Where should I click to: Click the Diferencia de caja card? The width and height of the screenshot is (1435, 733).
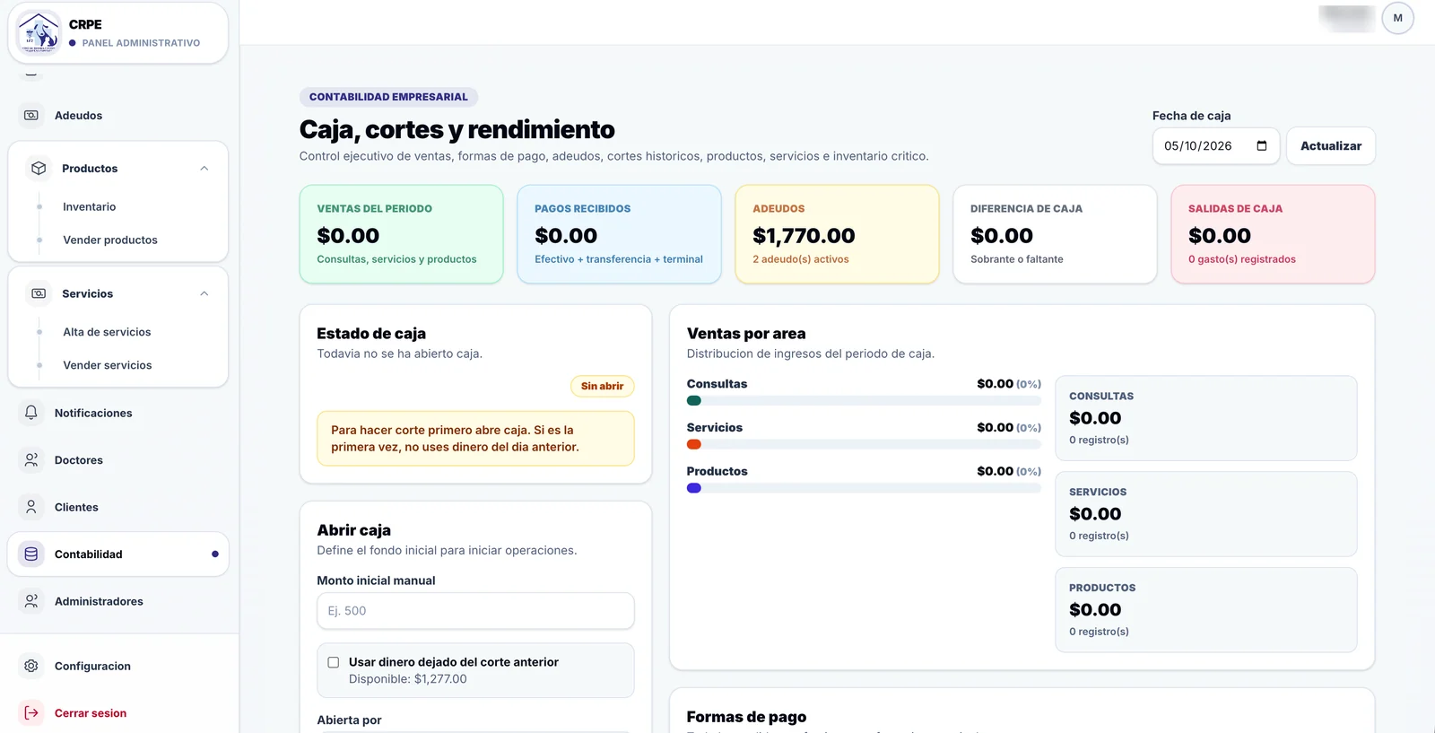tap(1055, 234)
